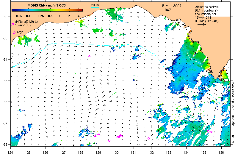Click the '-36' latitude axis label

coord(5,102)
